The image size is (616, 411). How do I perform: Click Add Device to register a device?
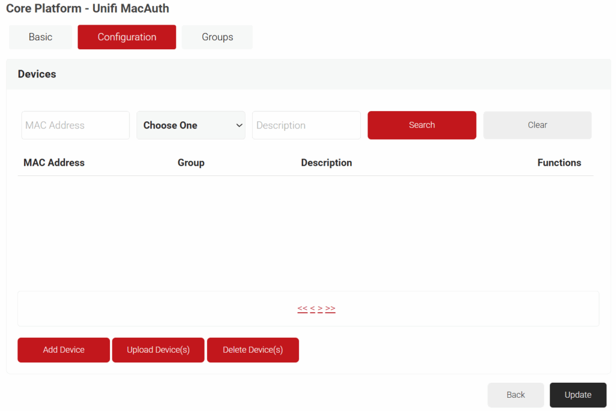click(x=63, y=350)
